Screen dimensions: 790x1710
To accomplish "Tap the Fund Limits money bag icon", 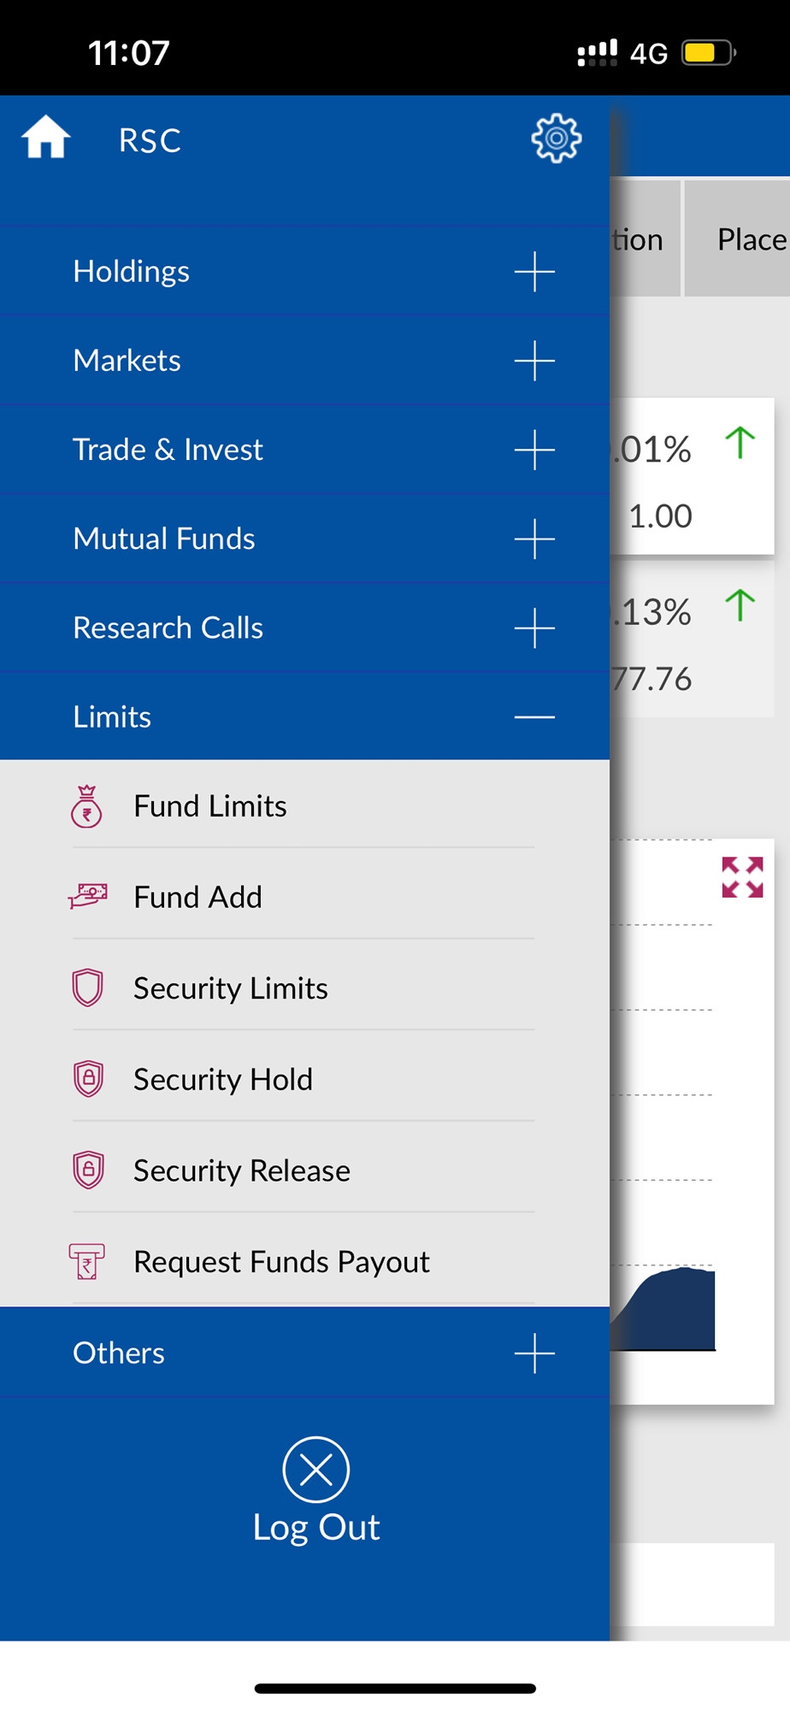I will coord(86,806).
